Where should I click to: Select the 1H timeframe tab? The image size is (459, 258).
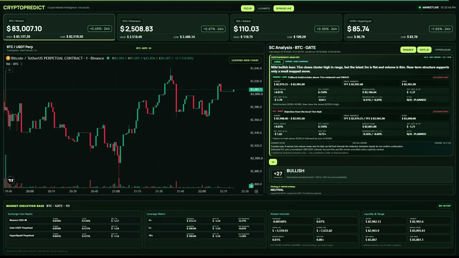273,162
